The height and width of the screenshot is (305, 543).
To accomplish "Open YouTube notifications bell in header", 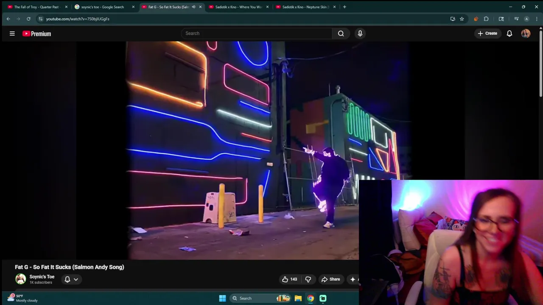I will point(509,33).
